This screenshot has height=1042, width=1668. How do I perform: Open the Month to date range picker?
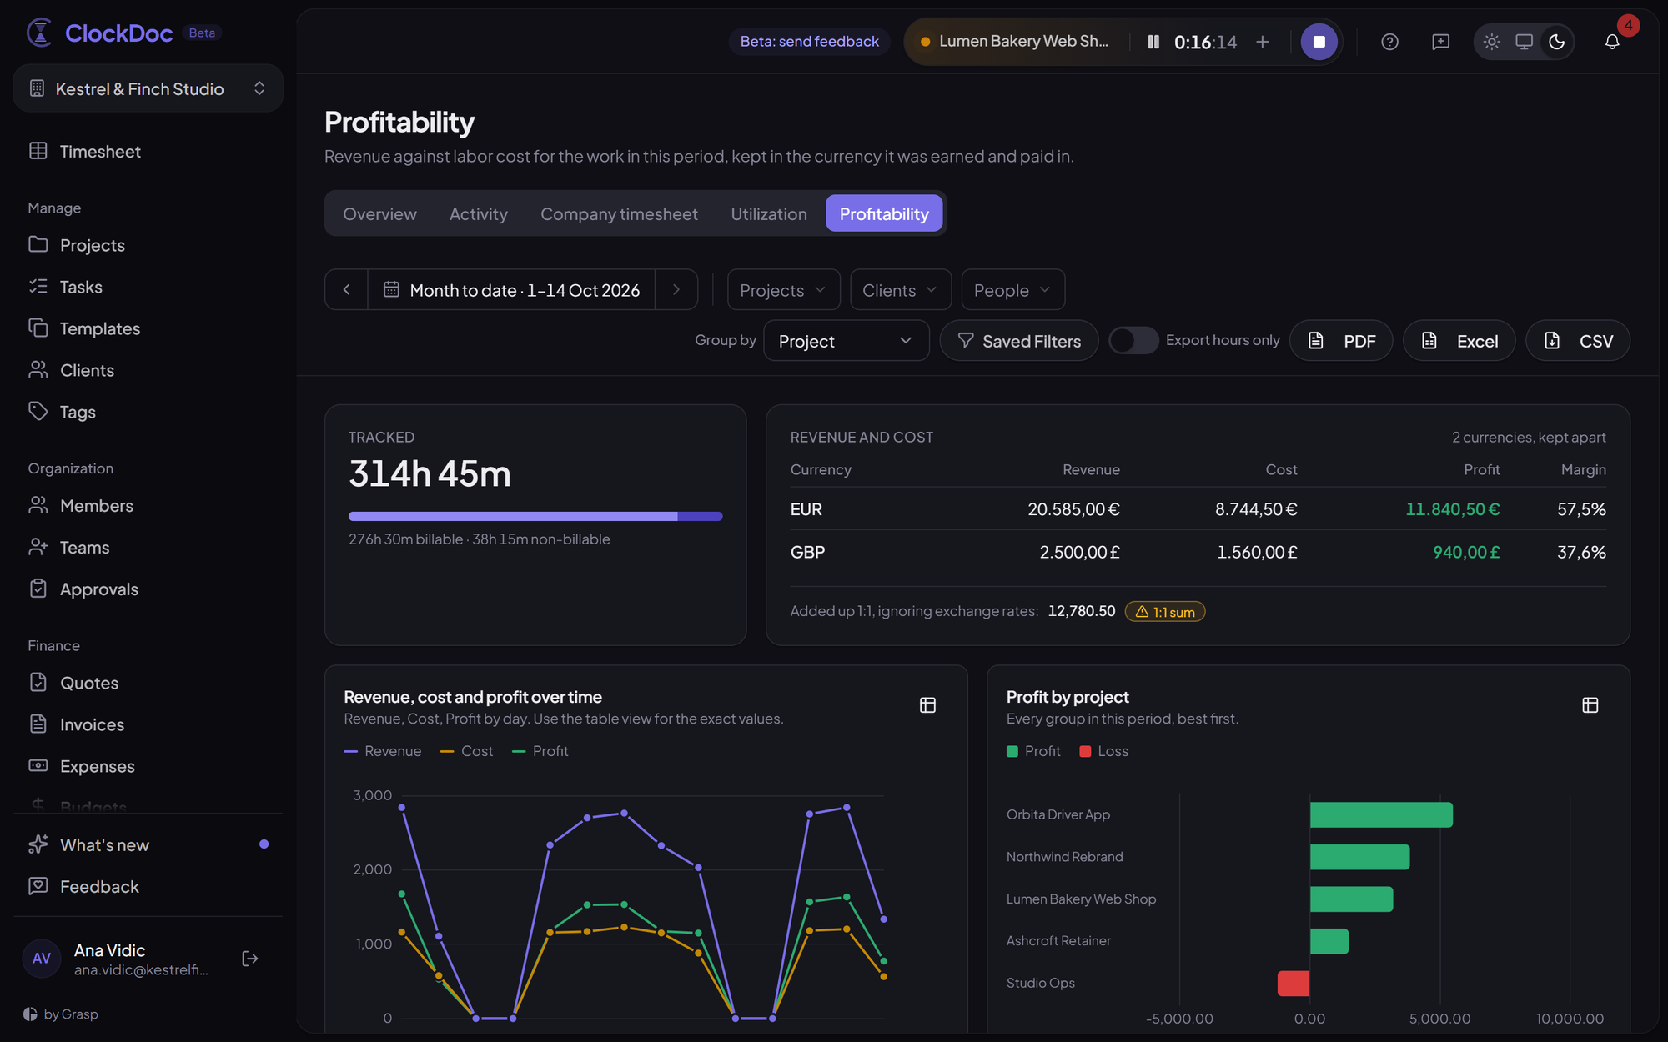point(511,290)
